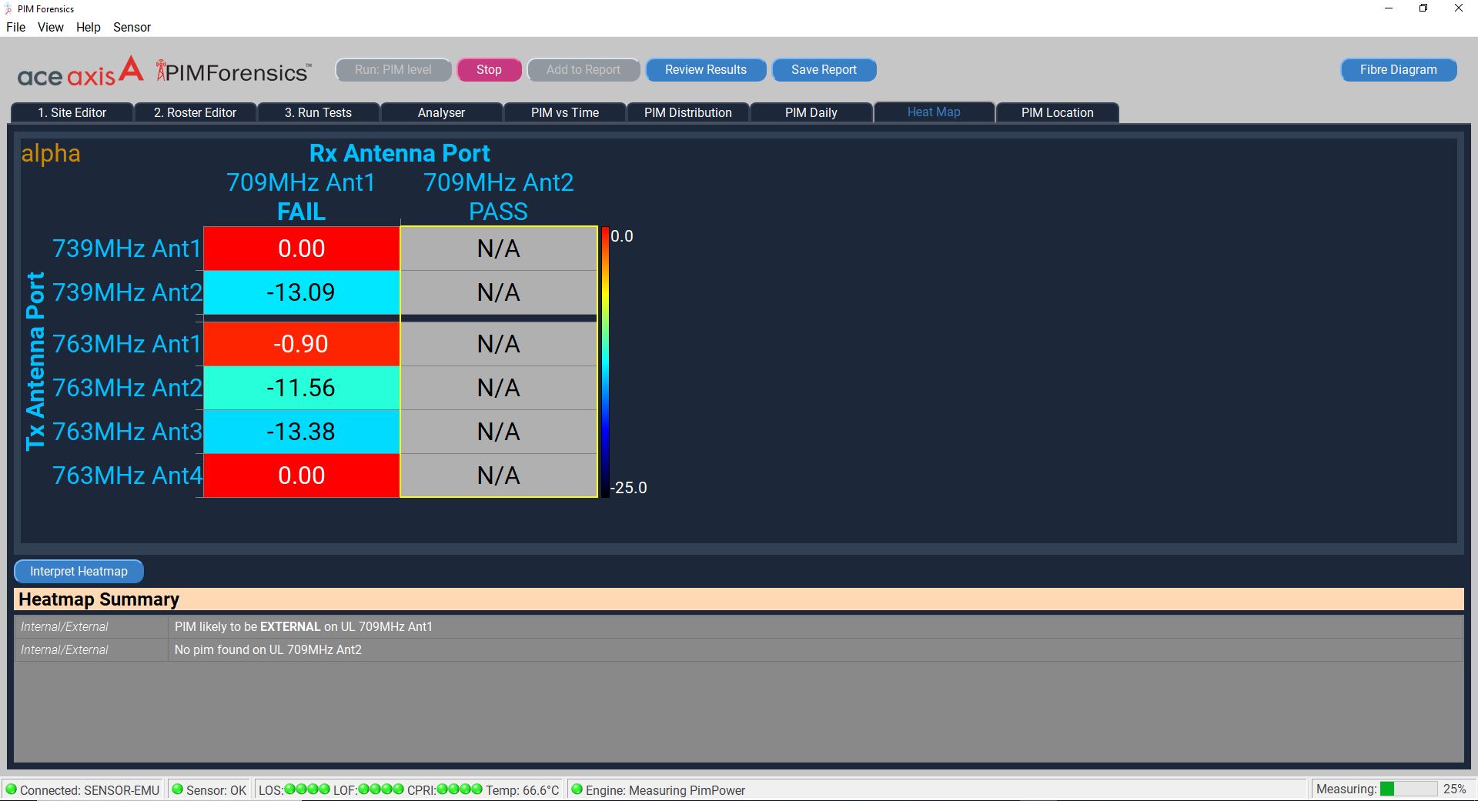Select the -11.56 heat map cell

(x=302, y=388)
